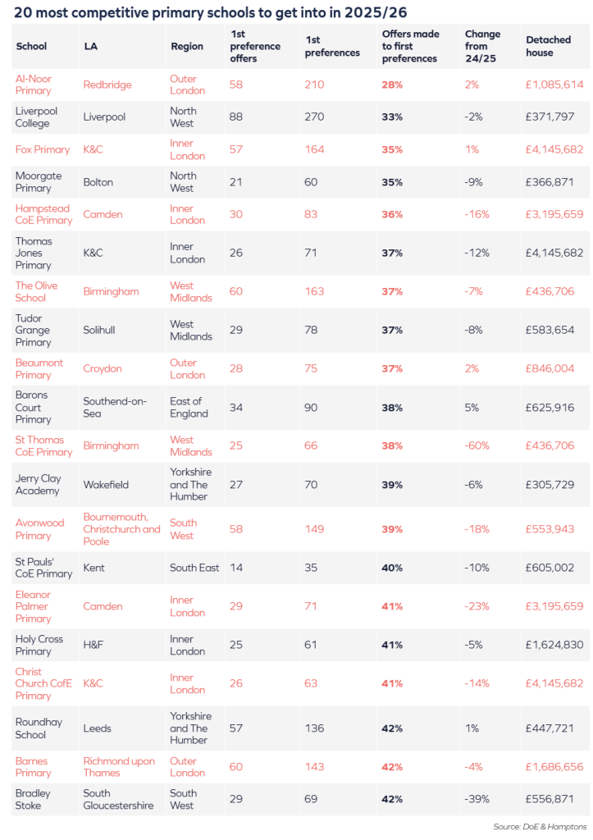Select the -60% change value
Screen dimensions: 593x840
477,445
